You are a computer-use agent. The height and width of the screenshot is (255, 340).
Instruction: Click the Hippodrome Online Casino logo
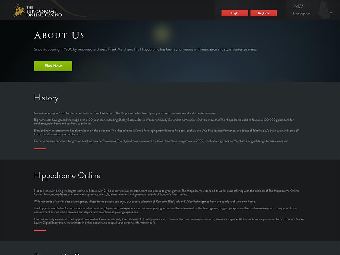click(x=38, y=10)
